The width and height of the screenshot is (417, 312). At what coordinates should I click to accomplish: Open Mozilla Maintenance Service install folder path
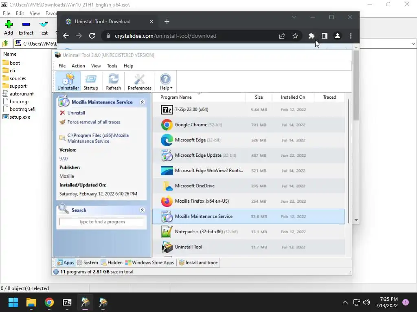(98, 138)
